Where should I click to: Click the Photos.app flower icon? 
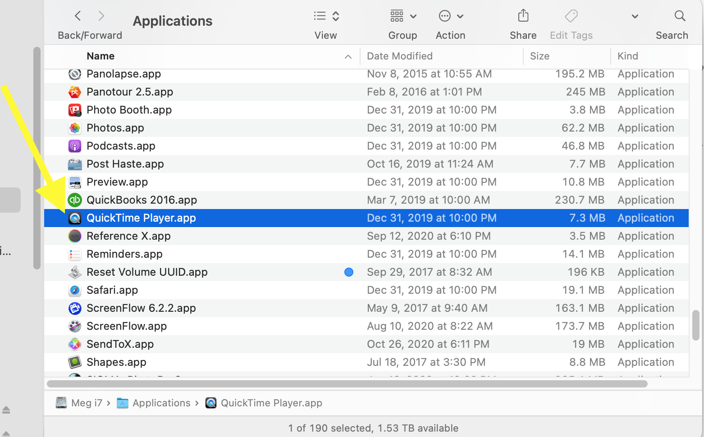(x=75, y=128)
